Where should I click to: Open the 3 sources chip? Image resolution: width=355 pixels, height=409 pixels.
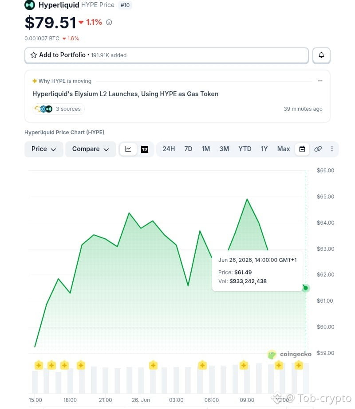click(59, 109)
